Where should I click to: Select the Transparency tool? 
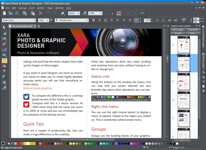pyautogui.click(x=4, y=72)
